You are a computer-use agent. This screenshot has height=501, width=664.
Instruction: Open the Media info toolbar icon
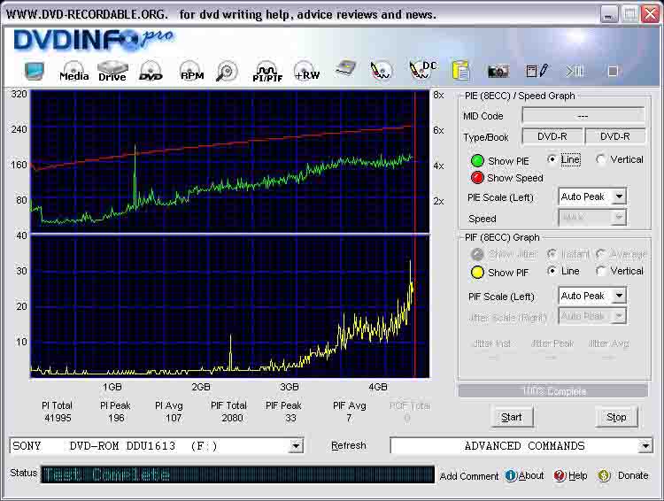(73, 72)
